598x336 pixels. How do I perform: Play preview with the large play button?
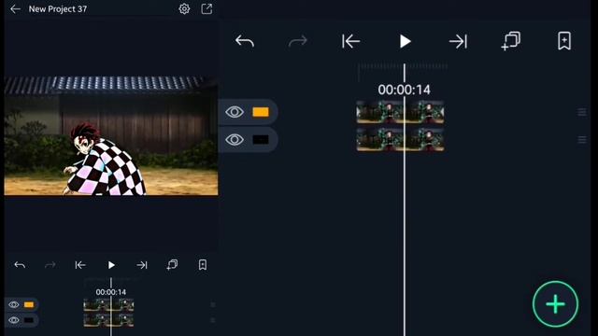[405, 41]
